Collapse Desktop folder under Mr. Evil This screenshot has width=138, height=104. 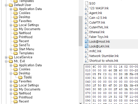[x=11, y=73]
